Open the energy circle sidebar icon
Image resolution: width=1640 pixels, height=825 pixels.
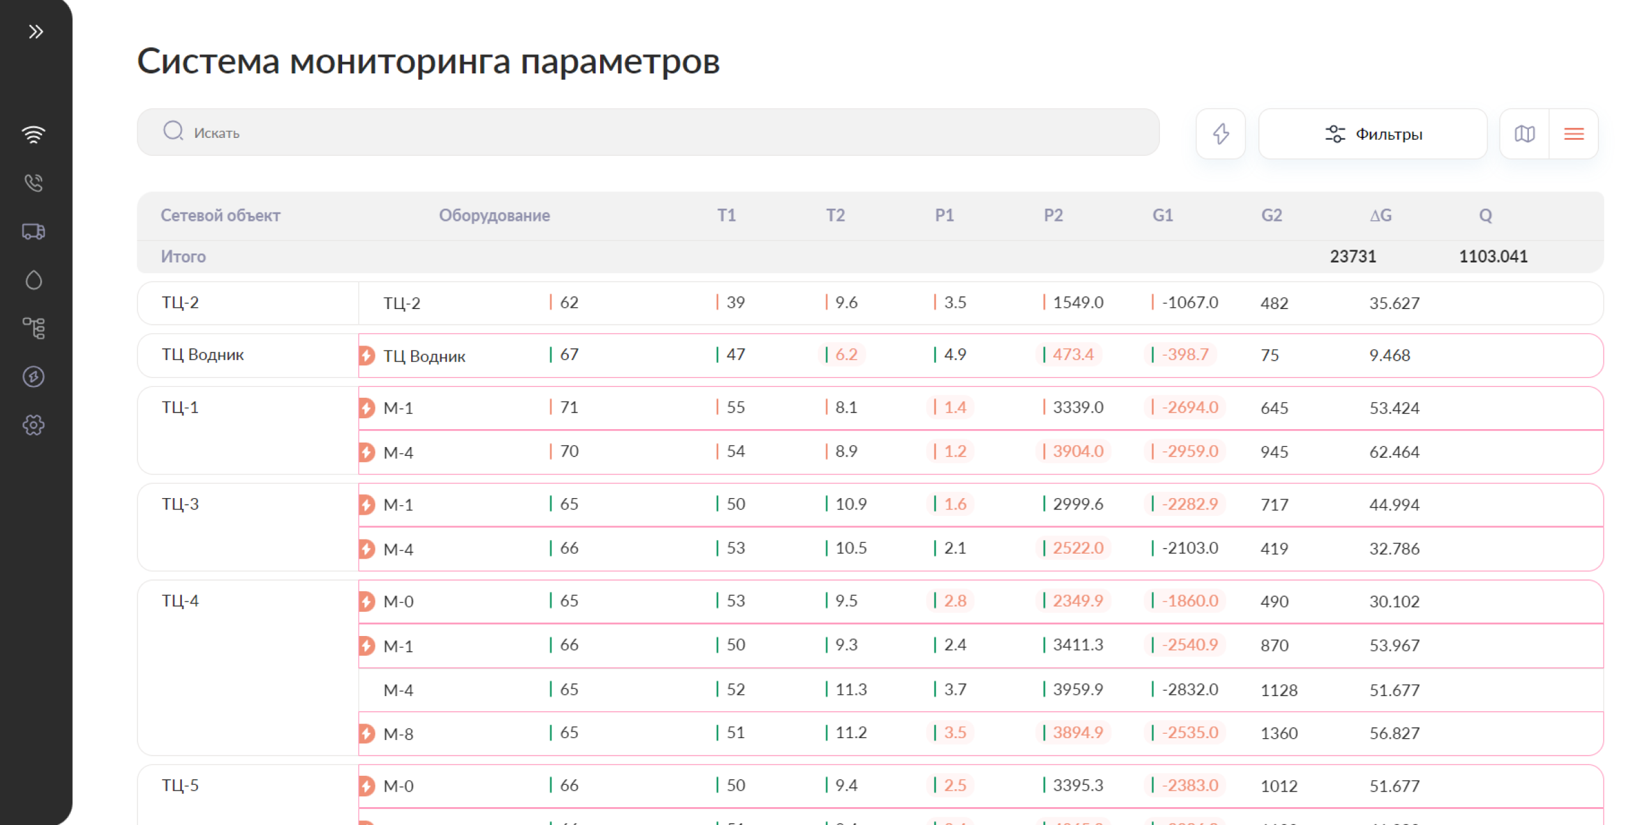(x=34, y=377)
